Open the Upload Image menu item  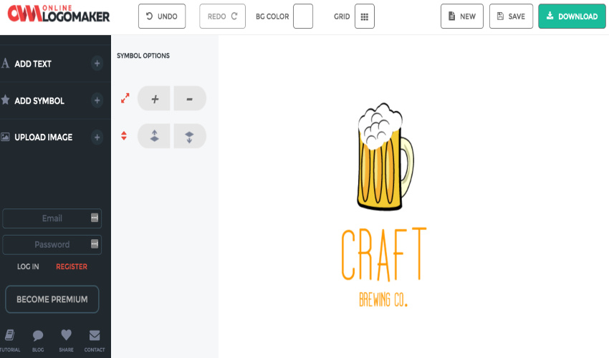(x=44, y=137)
